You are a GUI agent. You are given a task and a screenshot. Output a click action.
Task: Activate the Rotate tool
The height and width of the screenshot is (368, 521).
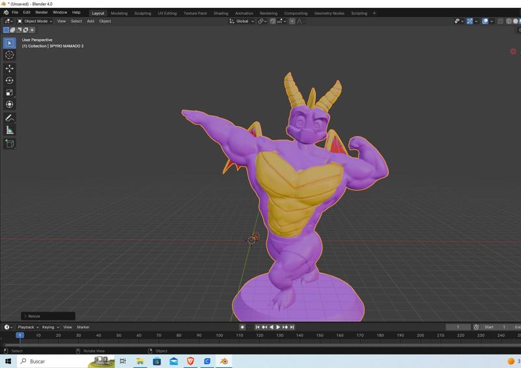pos(9,81)
